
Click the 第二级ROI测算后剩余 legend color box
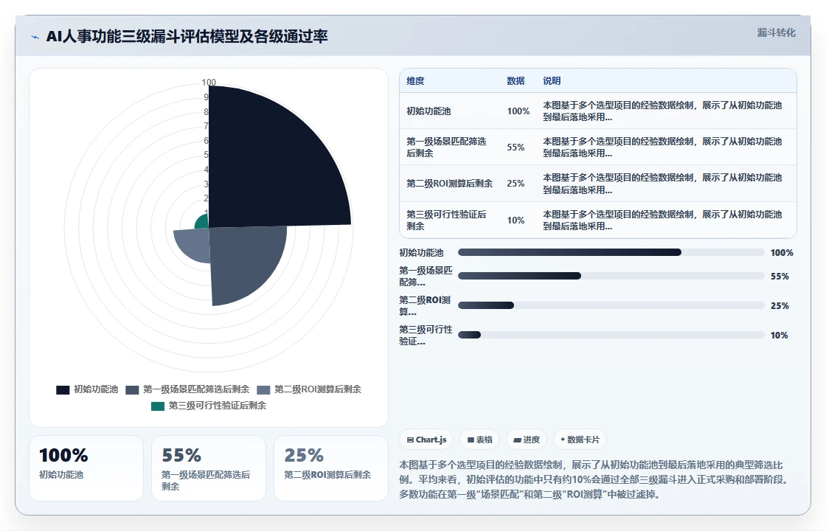(x=263, y=390)
